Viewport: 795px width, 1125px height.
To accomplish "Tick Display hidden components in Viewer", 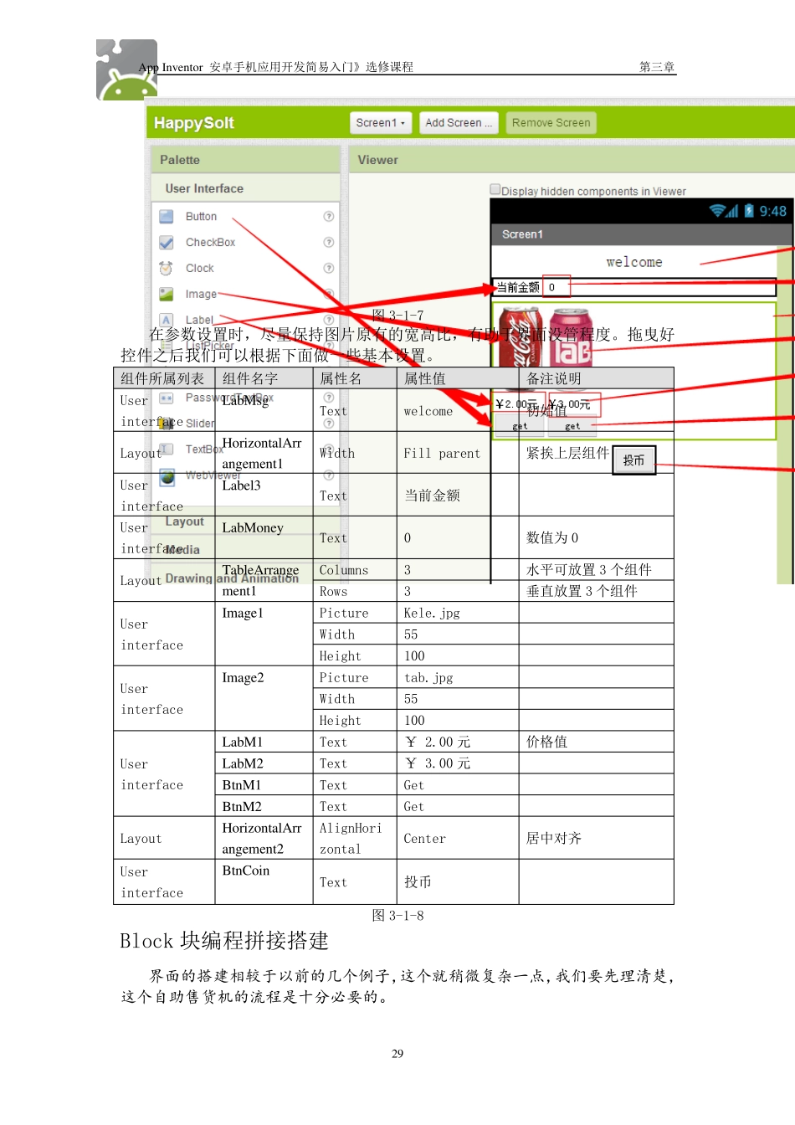I will point(495,190).
